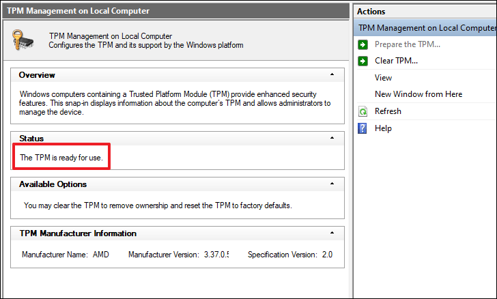Viewport: 497px width, 299px height.
Task: Collapse the TPM Manufacturer Information section arrow
Action: (332, 233)
